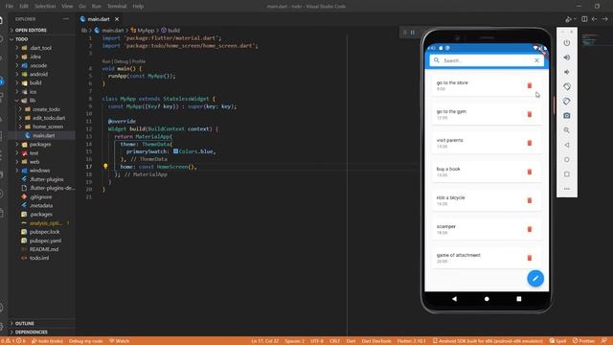Click emulator volume down icon
The height and width of the screenshot is (345, 613).
click(566, 72)
